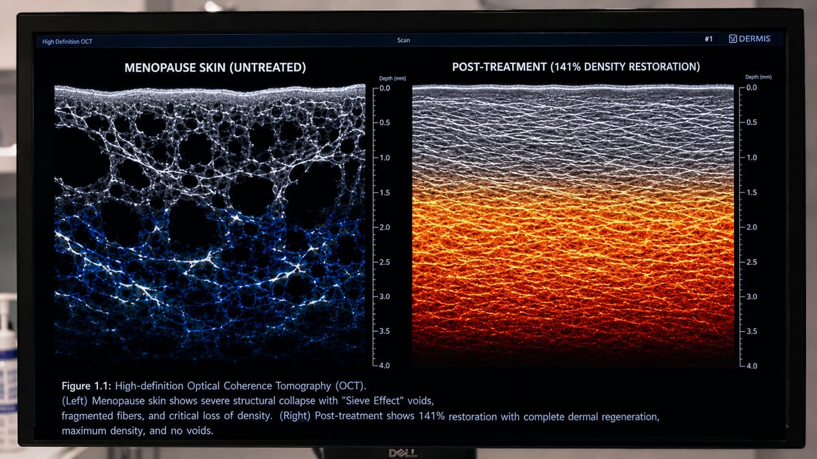Click the "#1" scan number
Image resolution: width=817 pixels, height=459 pixels.
709,39
